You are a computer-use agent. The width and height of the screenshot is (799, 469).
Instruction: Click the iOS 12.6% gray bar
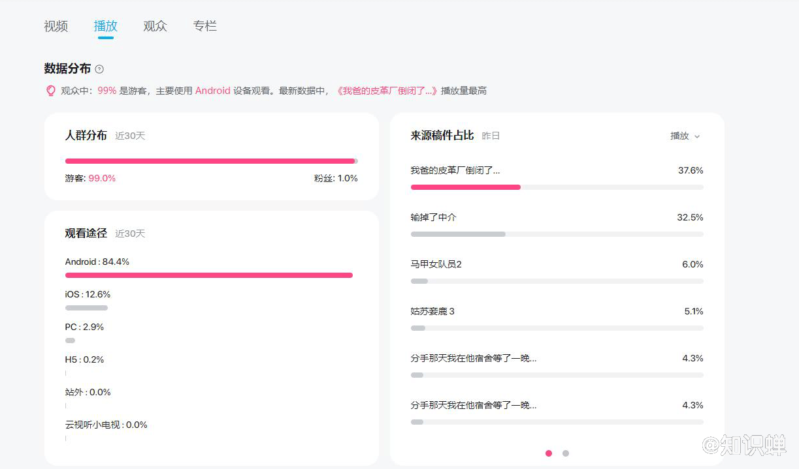coord(86,308)
